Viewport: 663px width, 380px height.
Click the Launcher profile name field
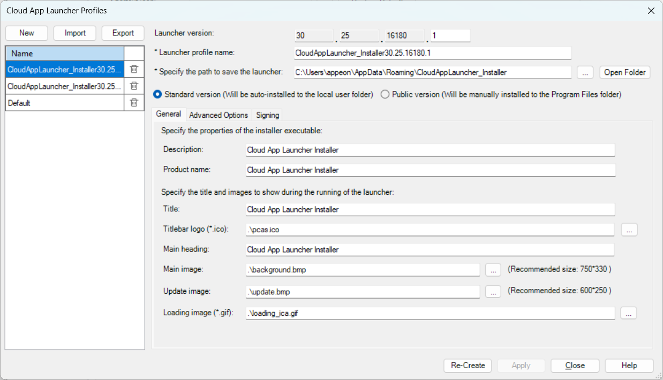pyautogui.click(x=432, y=53)
